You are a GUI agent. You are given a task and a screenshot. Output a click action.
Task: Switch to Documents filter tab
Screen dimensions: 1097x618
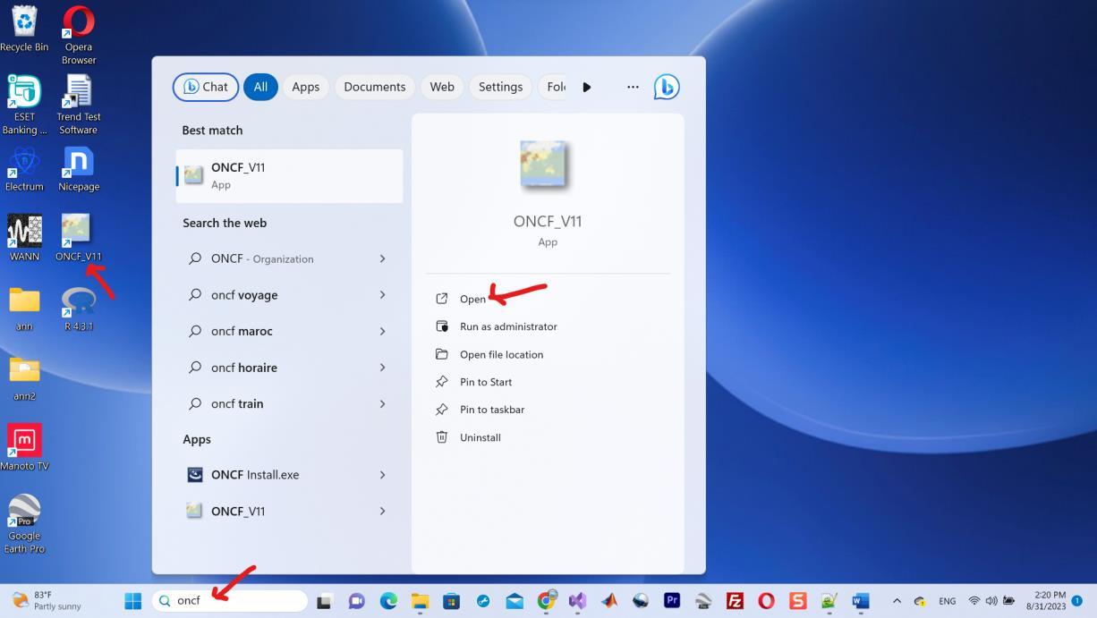[x=375, y=87]
